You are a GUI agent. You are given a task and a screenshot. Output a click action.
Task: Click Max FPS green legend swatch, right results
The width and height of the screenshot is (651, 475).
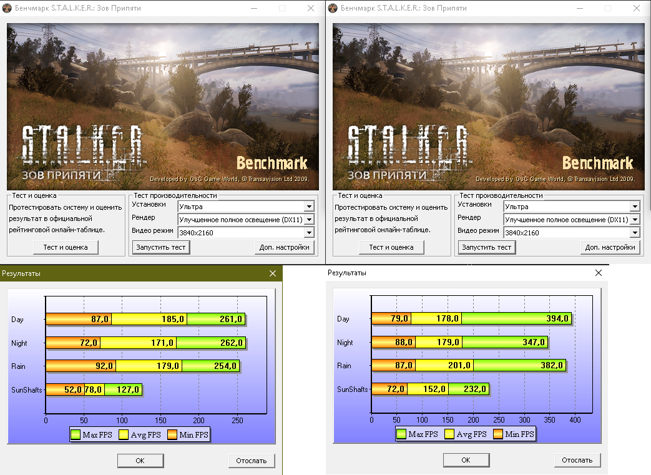(401, 434)
